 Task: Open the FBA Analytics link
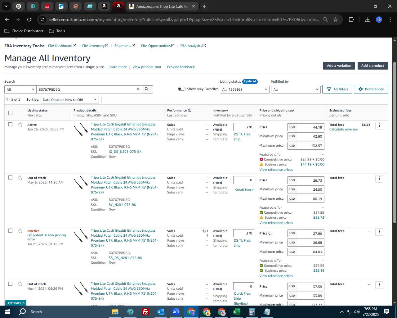pyautogui.click(x=193, y=46)
